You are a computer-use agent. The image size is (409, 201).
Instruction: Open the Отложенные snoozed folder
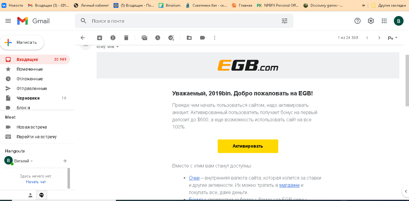[35, 79]
